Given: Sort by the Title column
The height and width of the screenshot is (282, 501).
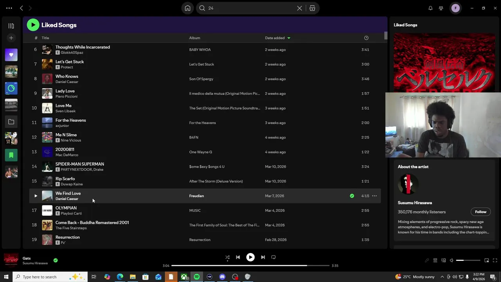Looking at the screenshot, I should click(45, 38).
